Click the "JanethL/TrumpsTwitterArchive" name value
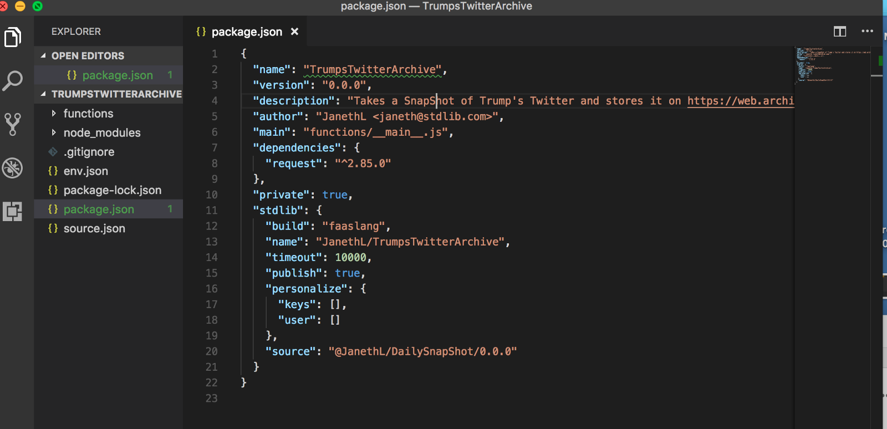The width and height of the screenshot is (887, 429). pyautogui.click(x=410, y=242)
